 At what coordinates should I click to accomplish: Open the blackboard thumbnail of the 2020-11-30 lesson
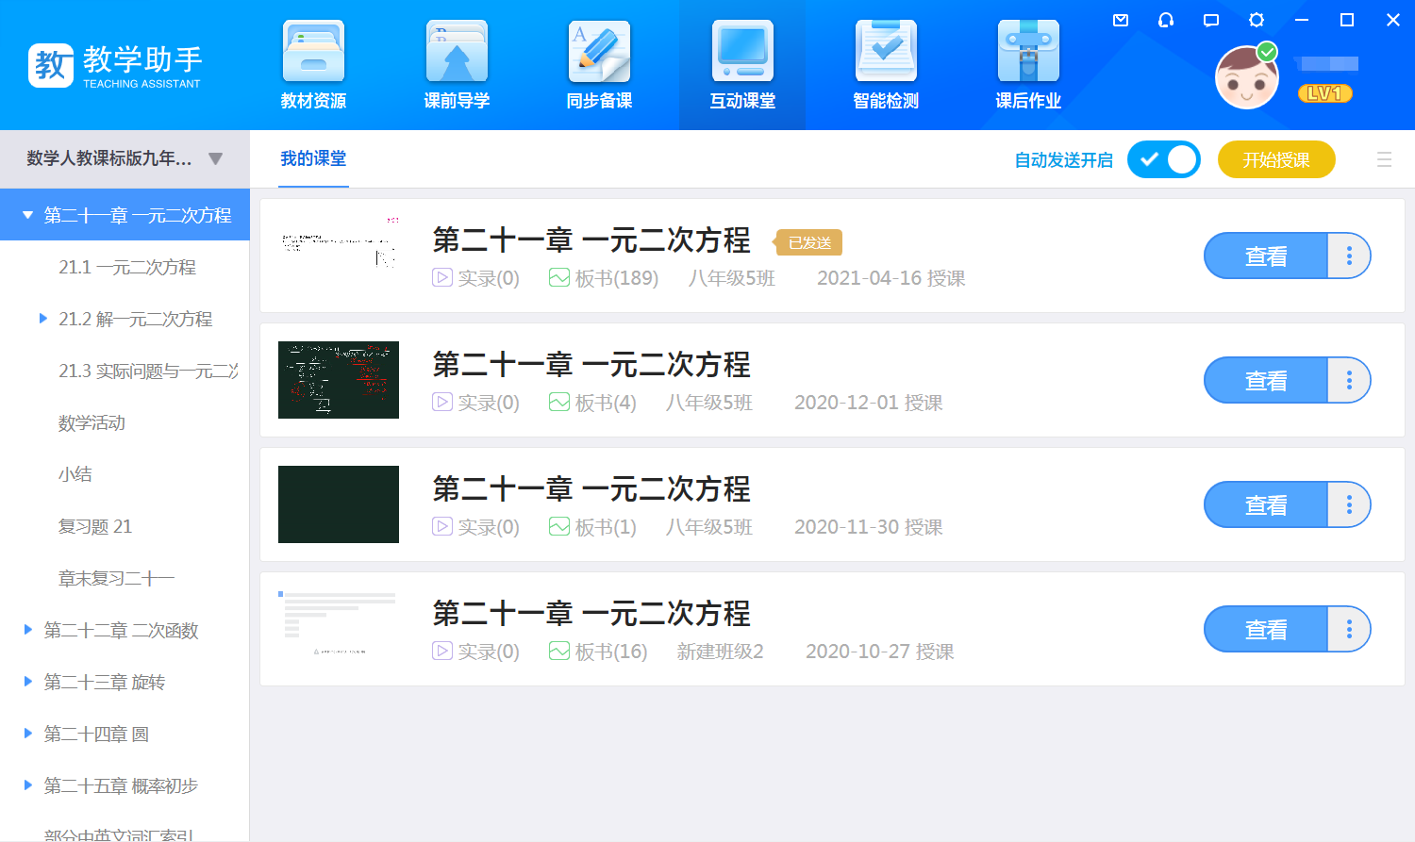coord(339,504)
